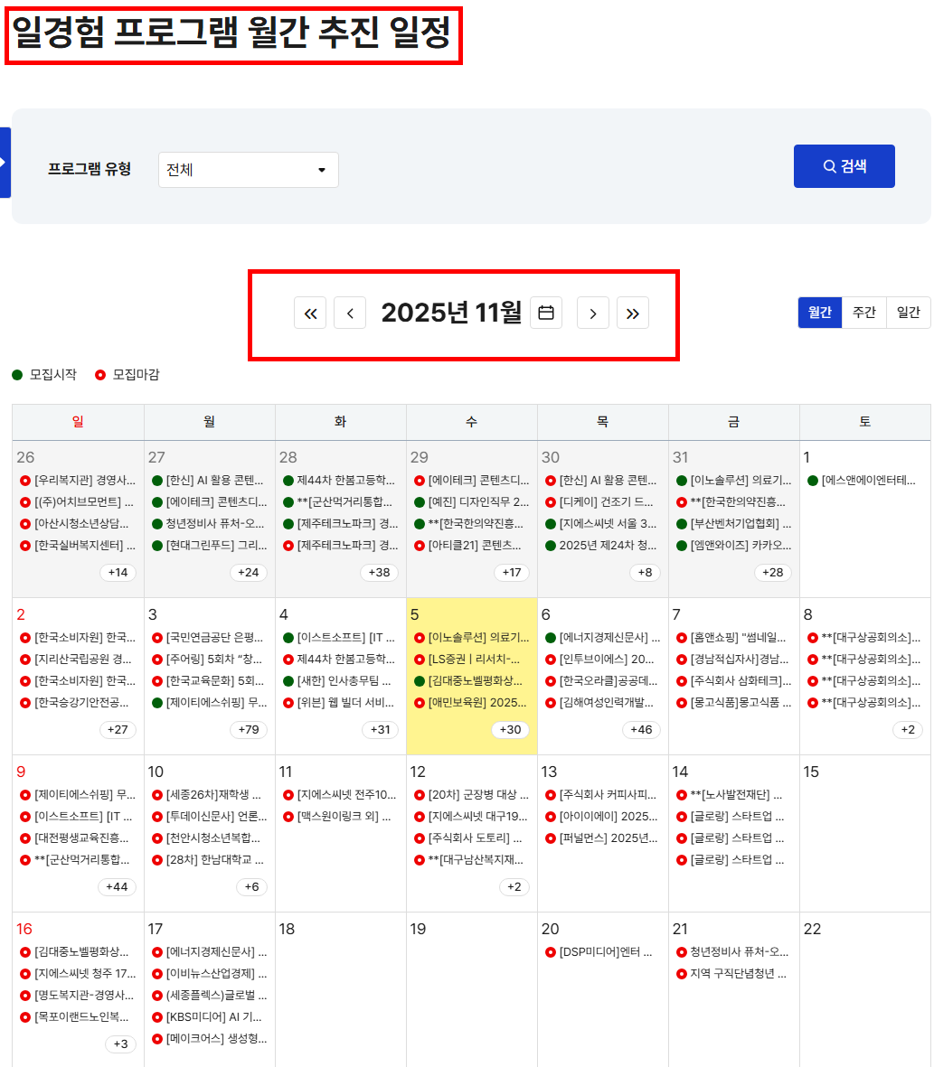The width and height of the screenshot is (934, 1067).
Task: Open the [아이이에이] 2025... event
Action: [602, 817]
